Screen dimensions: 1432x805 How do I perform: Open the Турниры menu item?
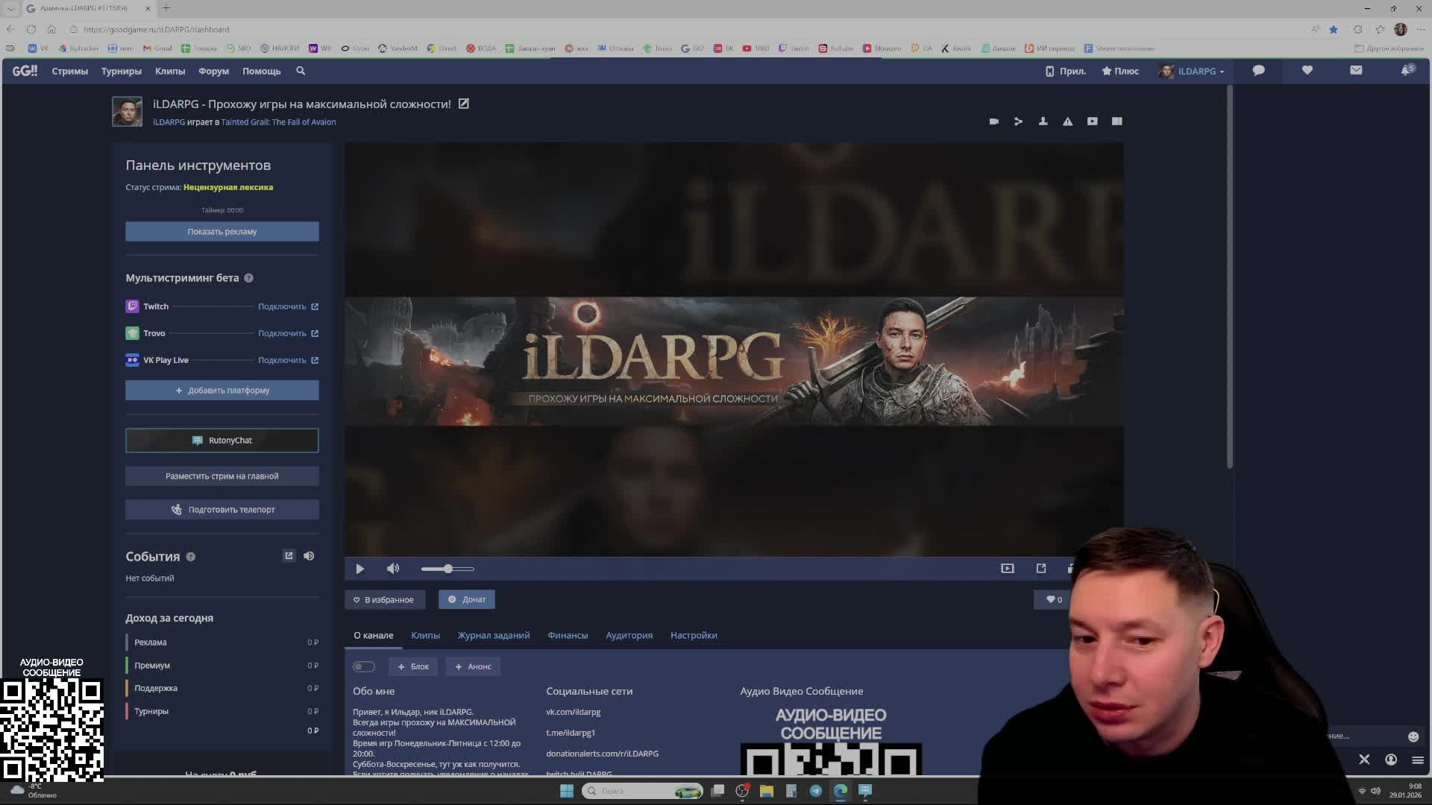(121, 72)
